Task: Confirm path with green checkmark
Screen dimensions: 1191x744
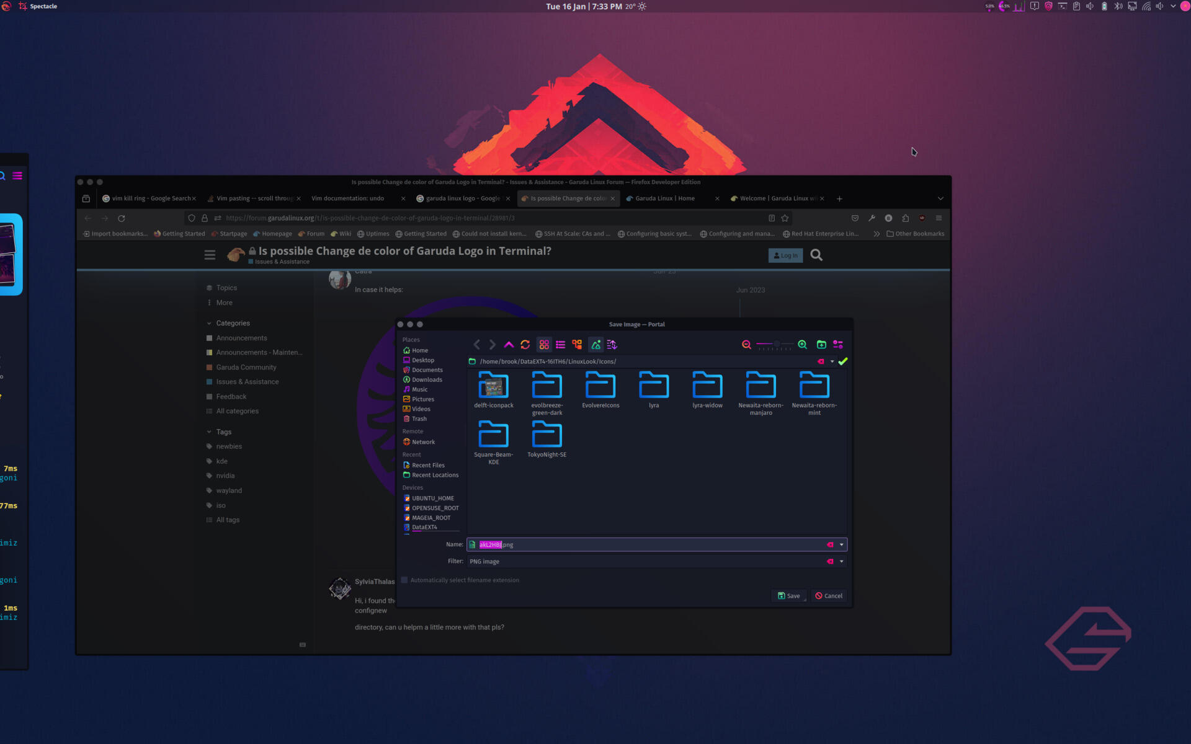Action: [843, 361]
